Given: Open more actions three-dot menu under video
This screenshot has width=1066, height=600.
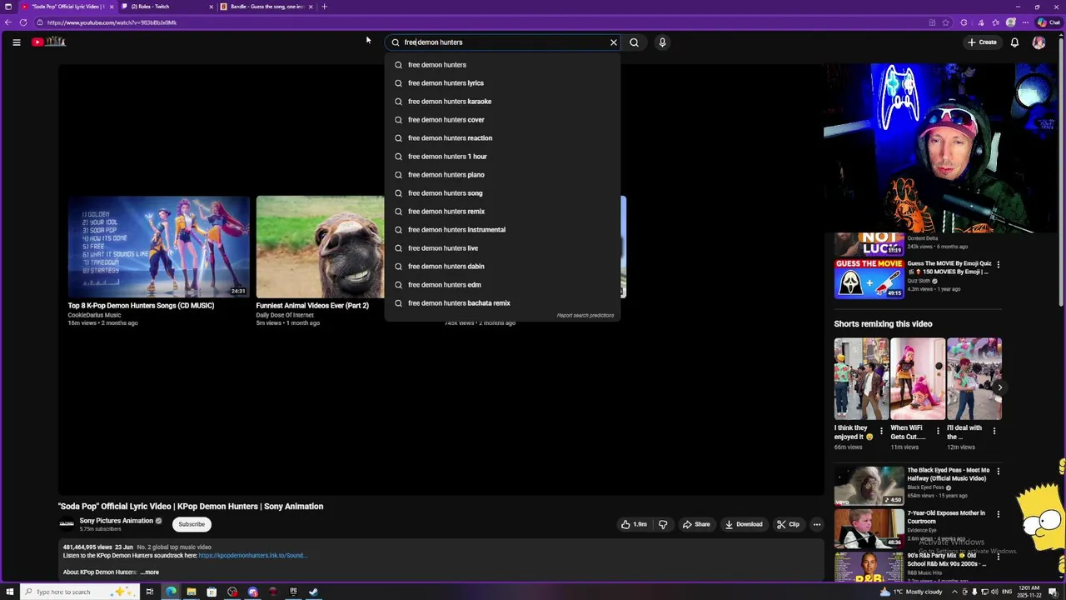Looking at the screenshot, I should point(817,524).
